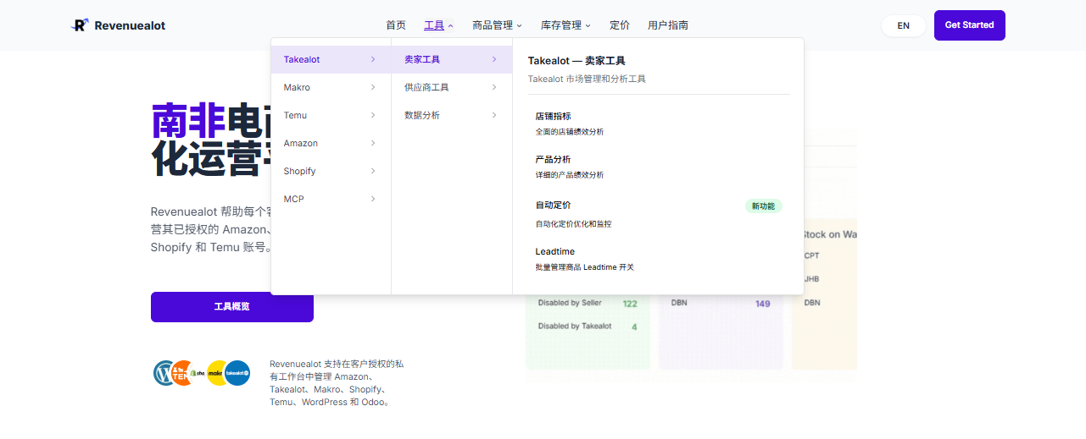
Task: Click the Shopify logo badge
Action: click(x=199, y=373)
